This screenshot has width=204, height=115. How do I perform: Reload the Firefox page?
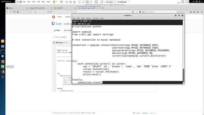tap(14, 12)
